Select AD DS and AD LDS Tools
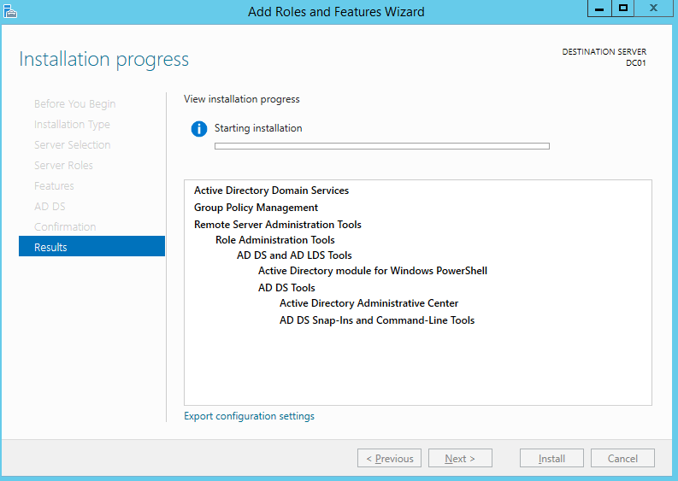This screenshot has height=481, width=678. coord(294,255)
